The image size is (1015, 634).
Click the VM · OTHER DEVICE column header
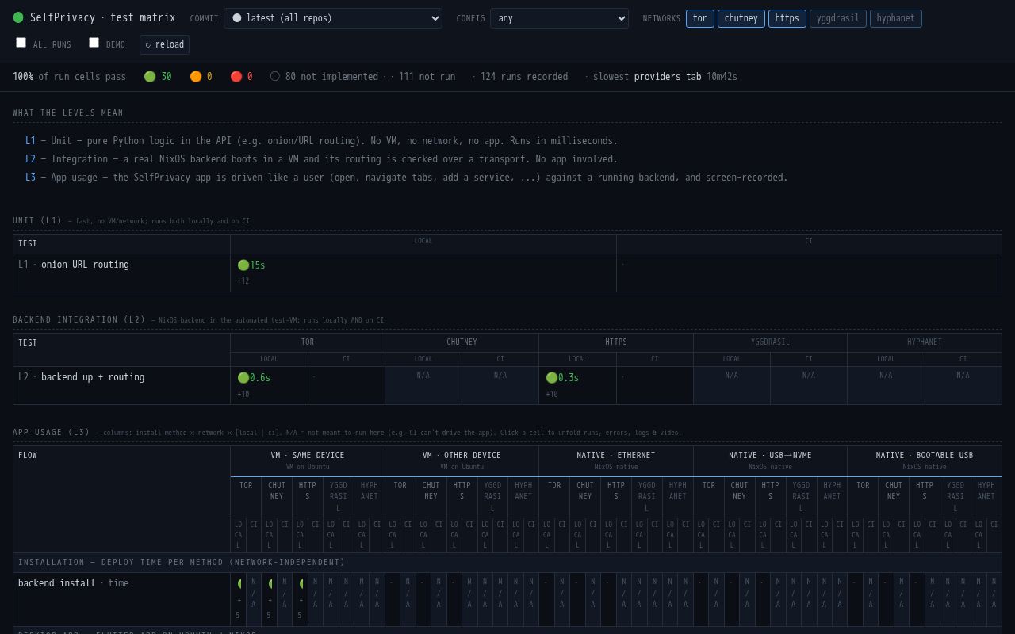[x=462, y=460]
